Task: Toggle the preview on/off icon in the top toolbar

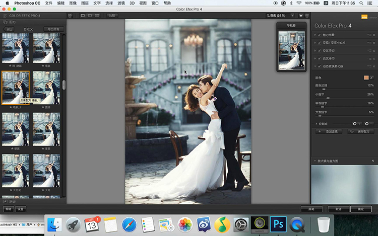Action: tap(70, 16)
